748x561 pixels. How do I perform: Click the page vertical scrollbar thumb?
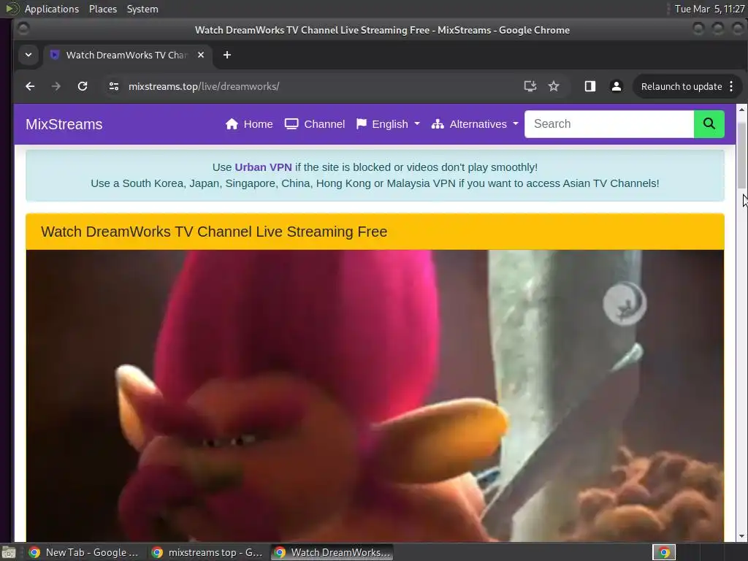741,155
